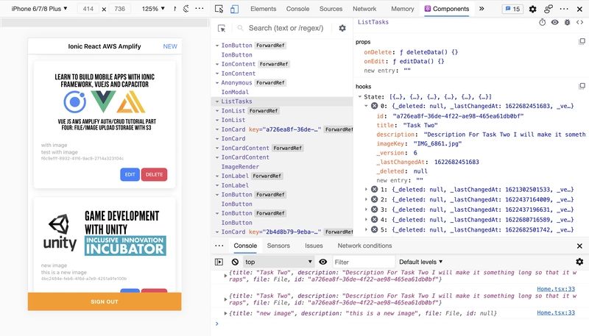Open the Network tab
The width and height of the screenshot is (589, 336).
pos(364,9)
